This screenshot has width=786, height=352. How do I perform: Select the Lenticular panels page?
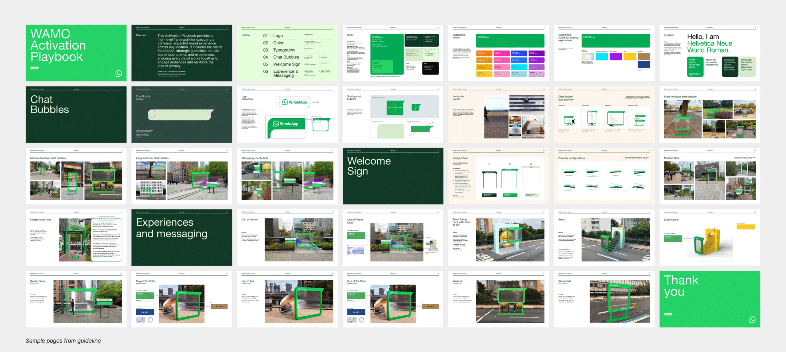coord(499,114)
